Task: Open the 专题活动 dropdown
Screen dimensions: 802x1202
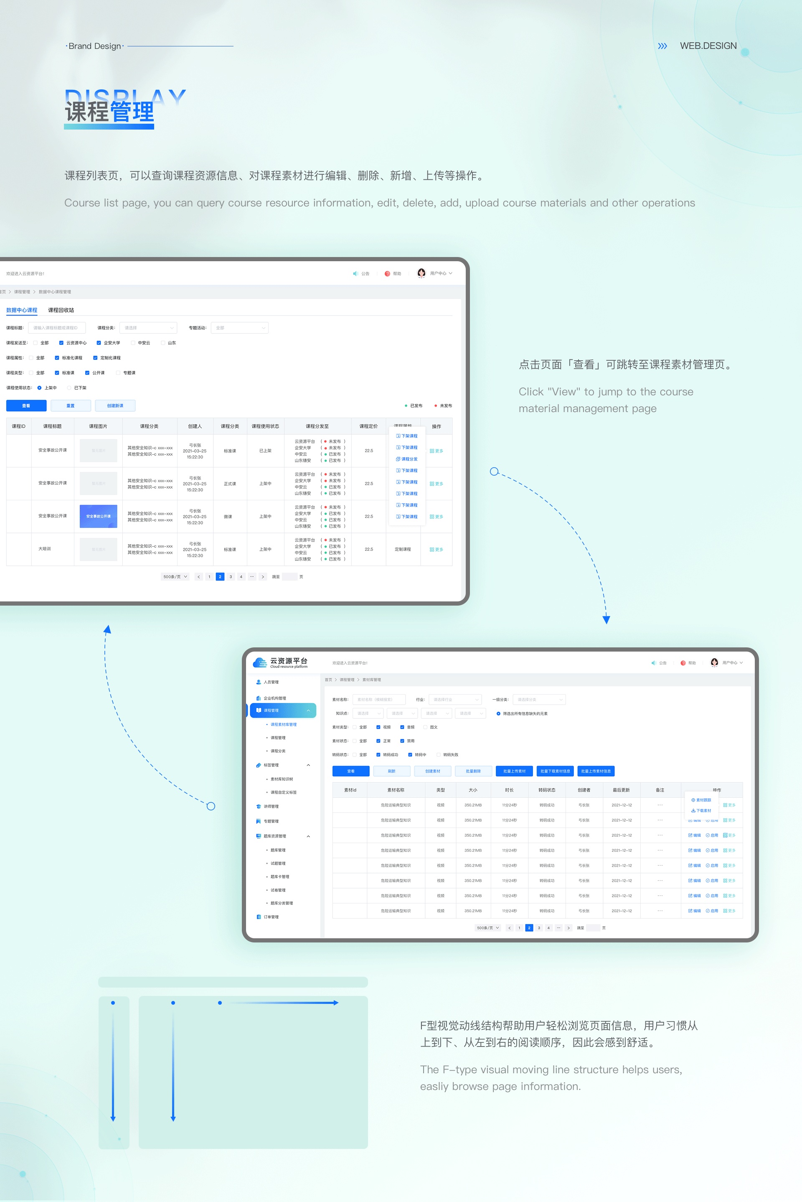Action: (x=239, y=328)
